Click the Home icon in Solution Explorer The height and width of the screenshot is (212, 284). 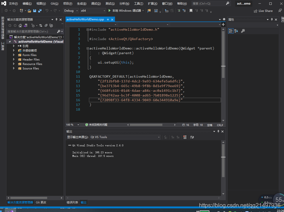pyautogui.click(x=20, y=26)
